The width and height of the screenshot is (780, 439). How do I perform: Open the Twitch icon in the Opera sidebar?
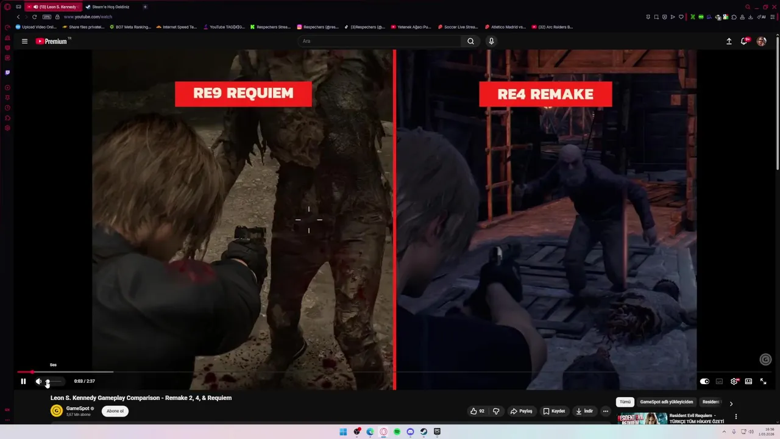point(7,72)
